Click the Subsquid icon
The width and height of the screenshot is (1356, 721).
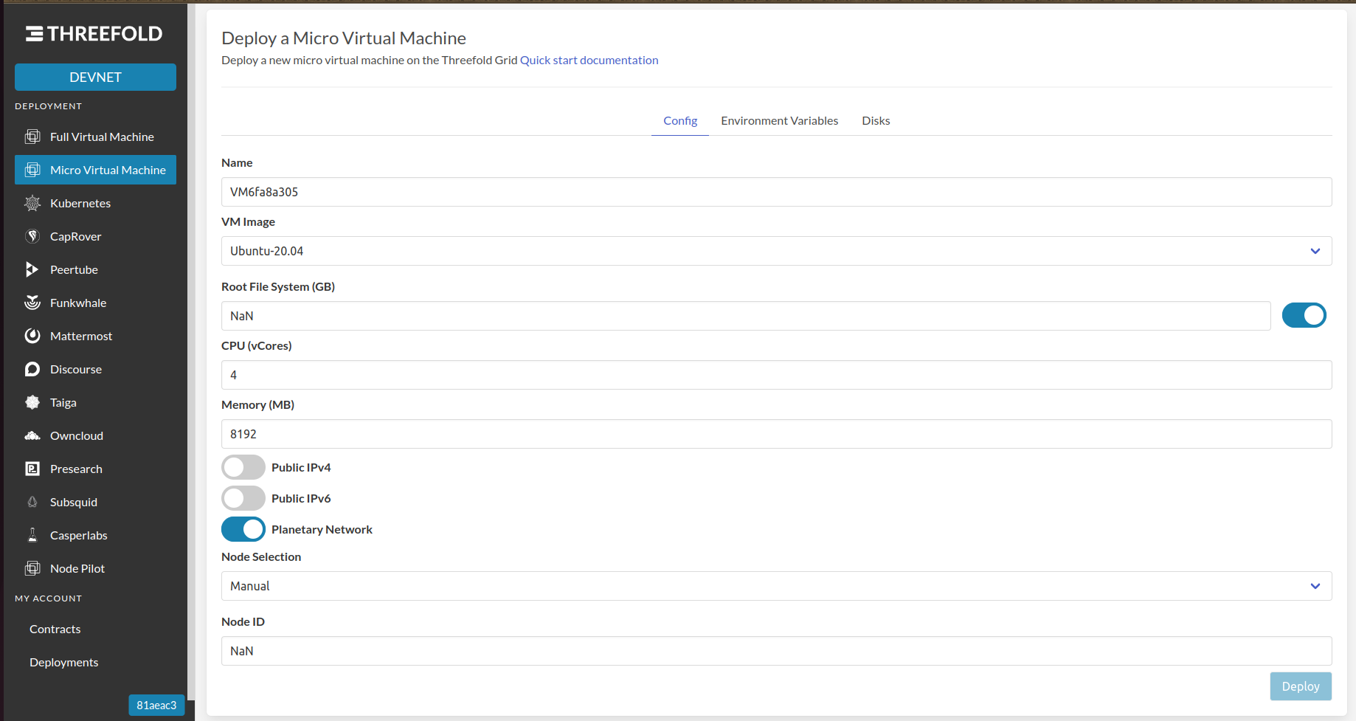click(32, 502)
